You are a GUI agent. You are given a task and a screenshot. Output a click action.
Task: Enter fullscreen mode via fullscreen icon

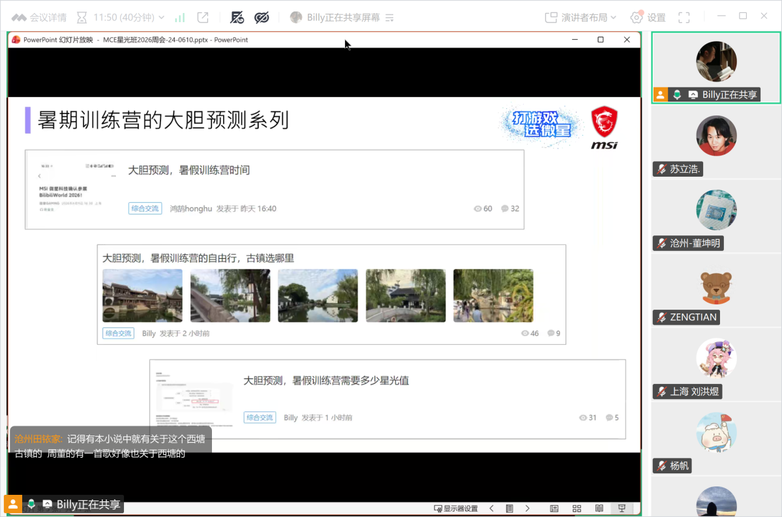[684, 18]
